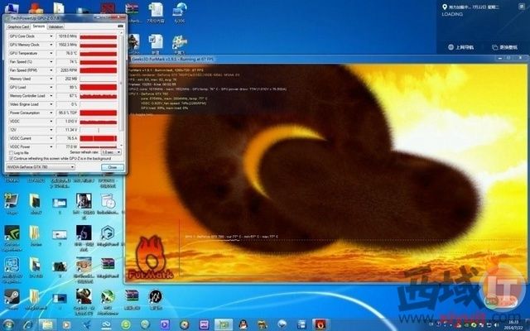Open the NVIDIA GeForce Experience desktop shortcut
530x331 pixels.
point(12,233)
